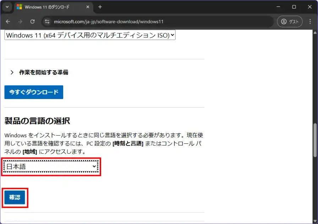Click the vertical scrollbar thumb
This screenshot has width=318, height=224.
point(315,140)
